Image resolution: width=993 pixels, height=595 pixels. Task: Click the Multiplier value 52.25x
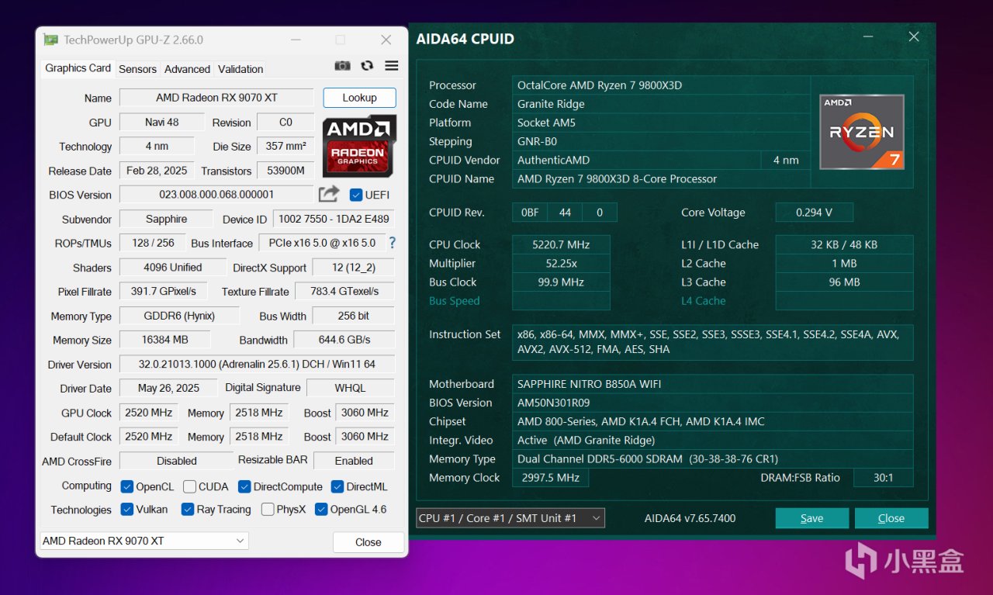[561, 263]
